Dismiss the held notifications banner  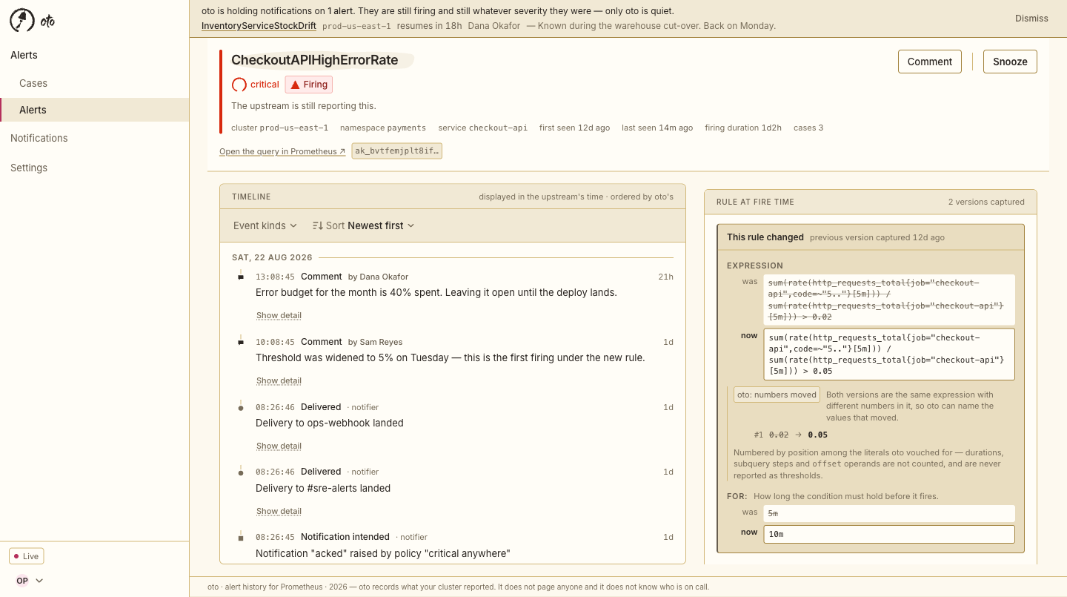[1031, 19]
